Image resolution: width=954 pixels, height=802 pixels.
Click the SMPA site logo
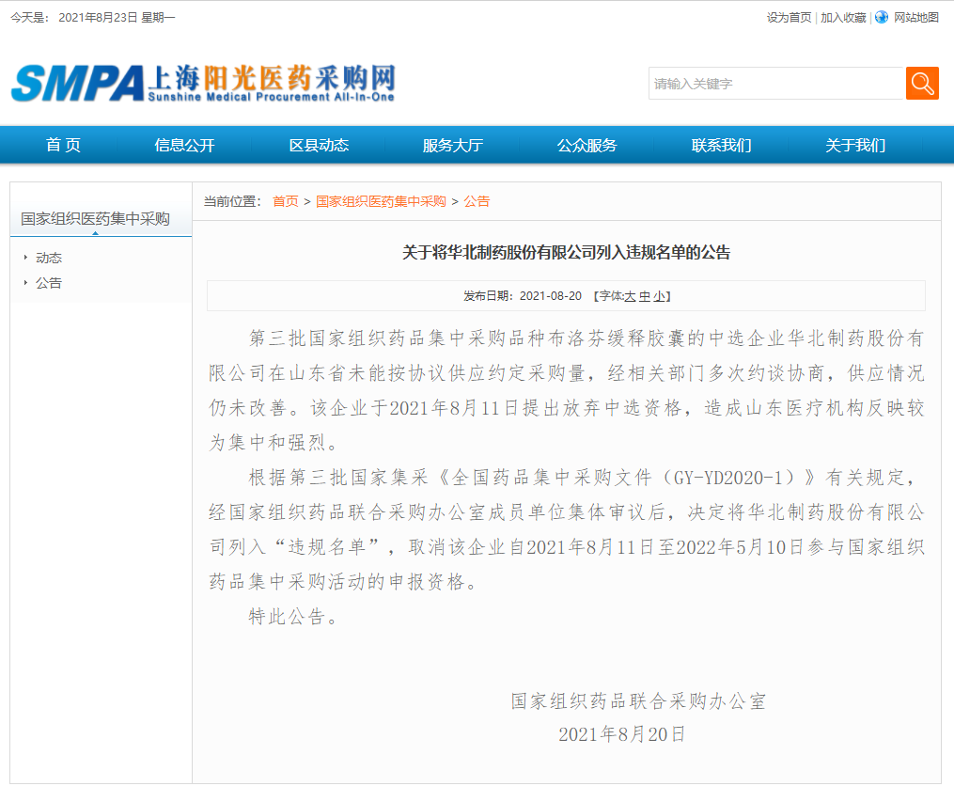[203, 83]
